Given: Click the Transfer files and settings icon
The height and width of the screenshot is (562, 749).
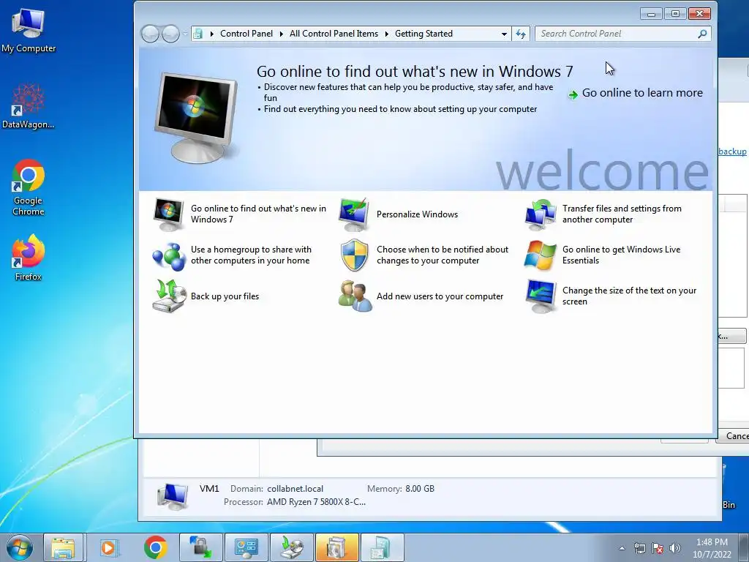Looking at the screenshot, I should click(x=540, y=214).
